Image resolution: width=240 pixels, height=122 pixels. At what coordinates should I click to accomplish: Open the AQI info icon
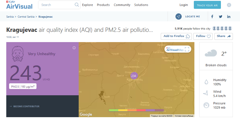pyautogui.click(x=74, y=48)
